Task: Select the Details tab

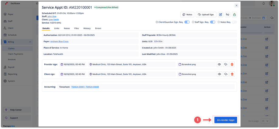Action: (46, 28)
